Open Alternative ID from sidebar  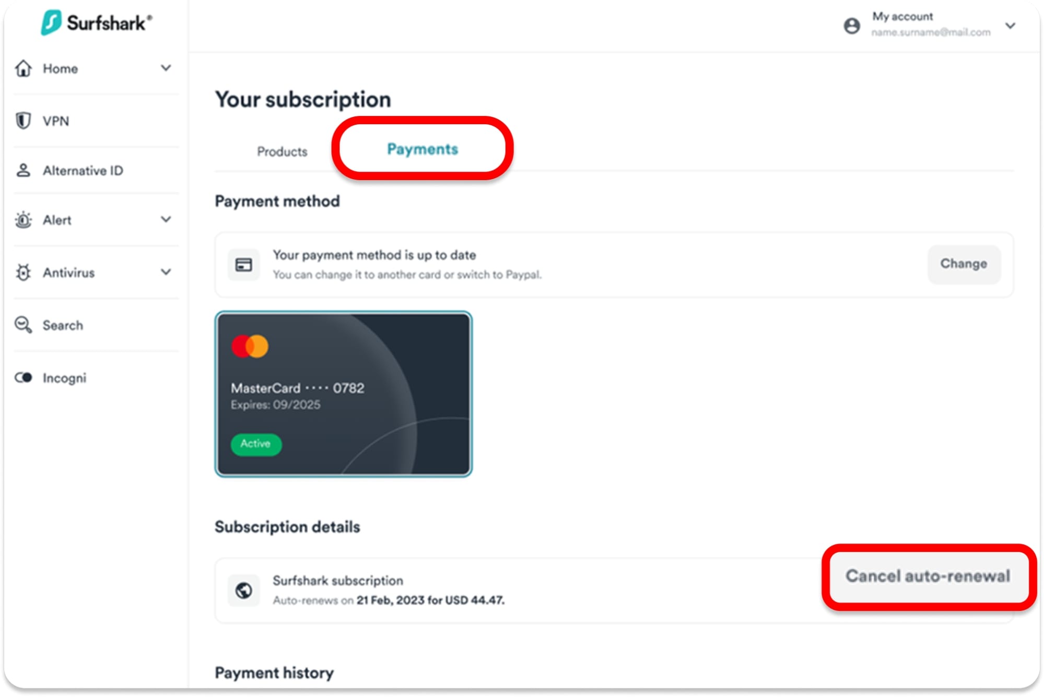tap(23, 170)
